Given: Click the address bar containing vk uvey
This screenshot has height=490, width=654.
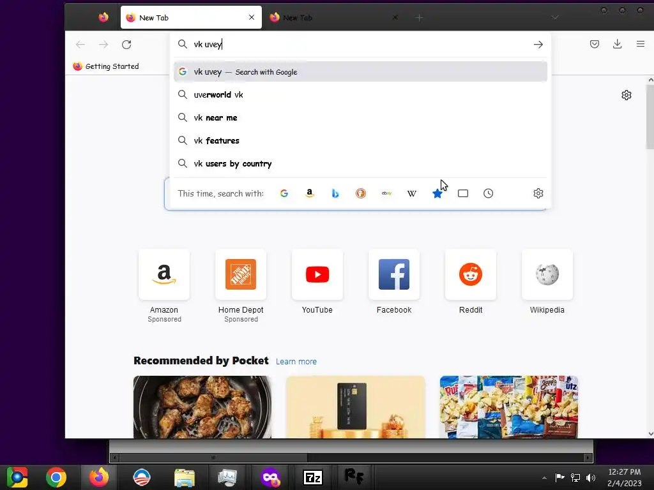Looking at the screenshot, I should 359,44.
